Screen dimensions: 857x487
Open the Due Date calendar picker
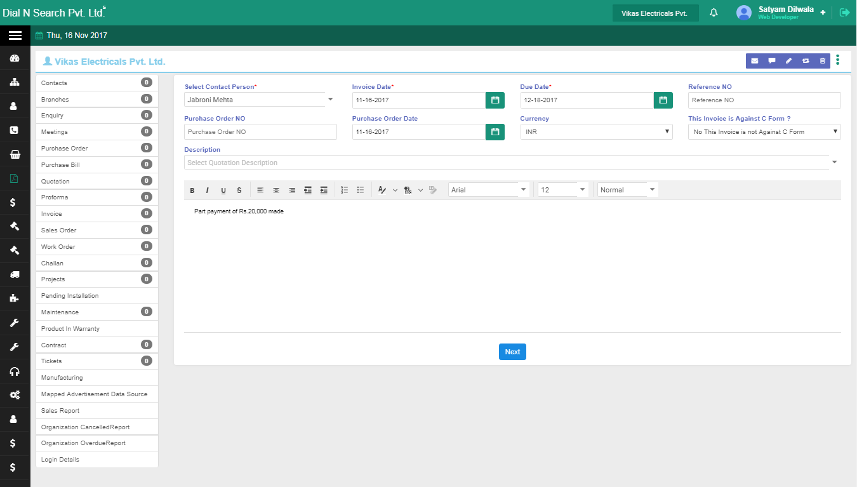tap(663, 100)
